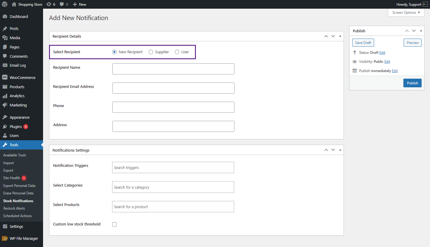Enable Custom low stock threshold checkbox
This screenshot has height=247, width=430.
tap(114, 224)
